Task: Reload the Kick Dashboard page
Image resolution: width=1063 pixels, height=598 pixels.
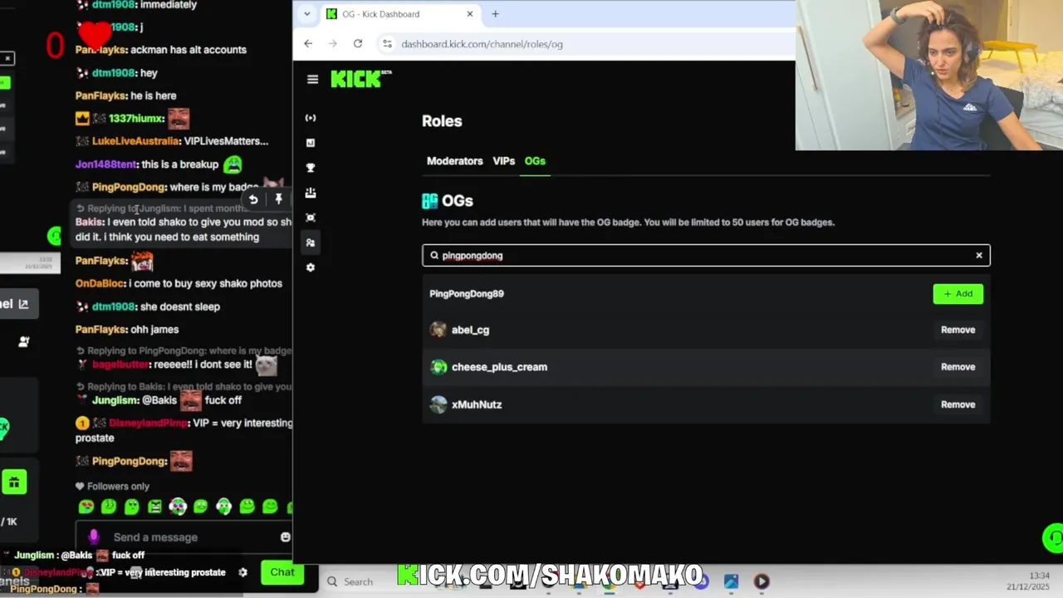Action: pyautogui.click(x=358, y=44)
